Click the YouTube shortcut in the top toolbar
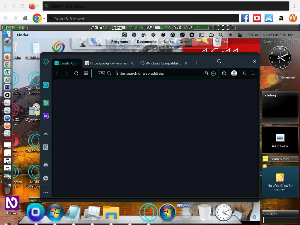 pyautogui.click(x=257, y=18)
